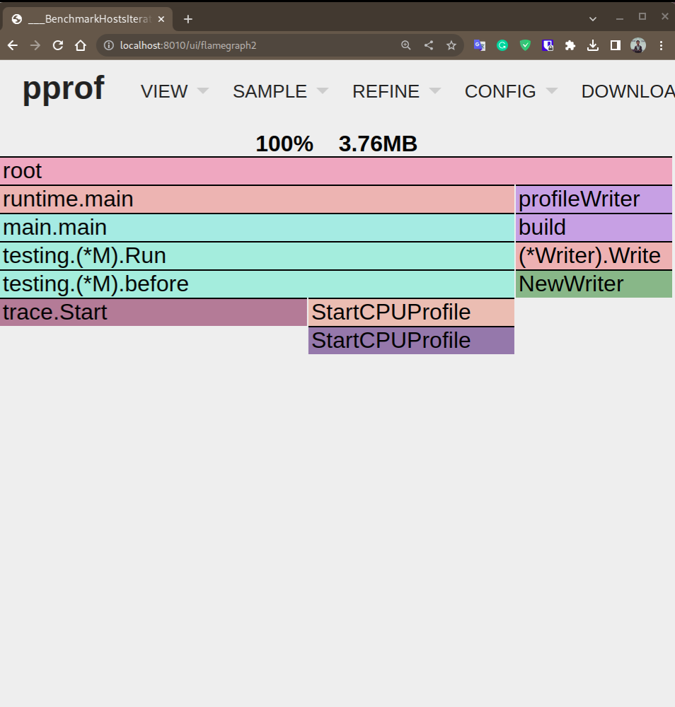Open a new browser tab

(188, 19)
